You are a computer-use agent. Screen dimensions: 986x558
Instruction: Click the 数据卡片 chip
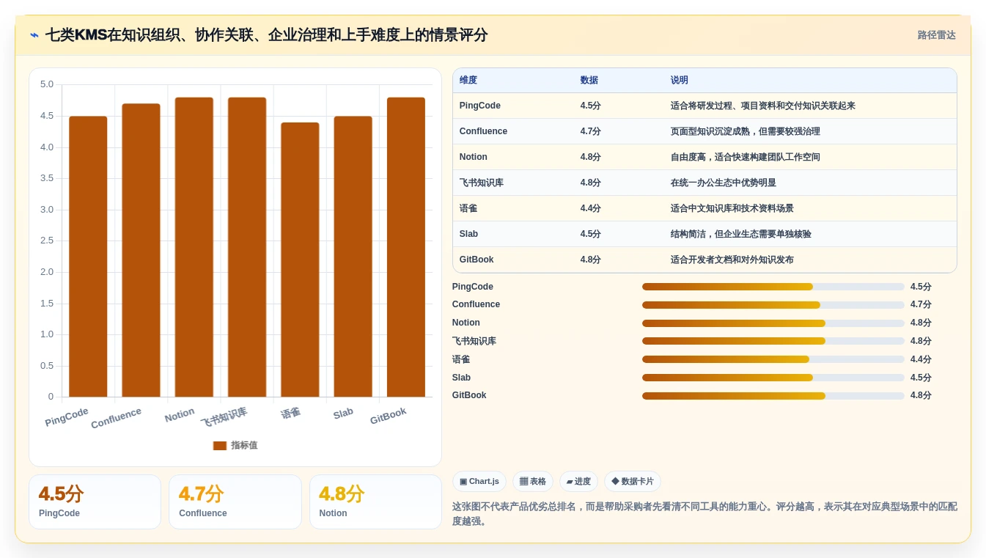click(x=633, y=482)
